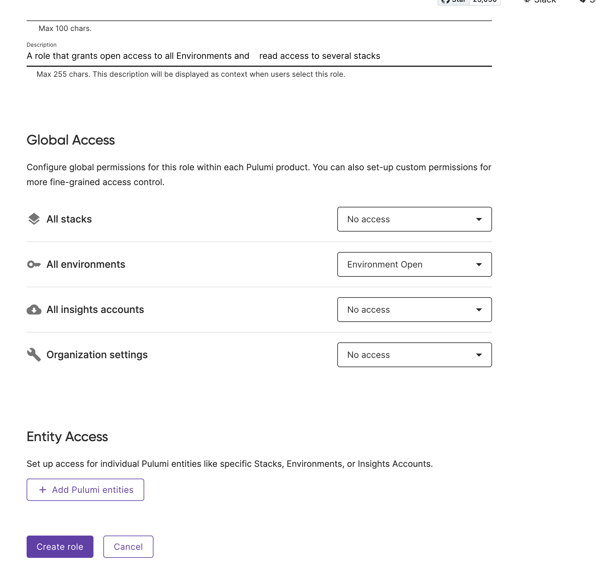Click the arrow on Environment Open selector
Image resolution: width=596 pixels, height=569 pixels.
coord(479,265)
